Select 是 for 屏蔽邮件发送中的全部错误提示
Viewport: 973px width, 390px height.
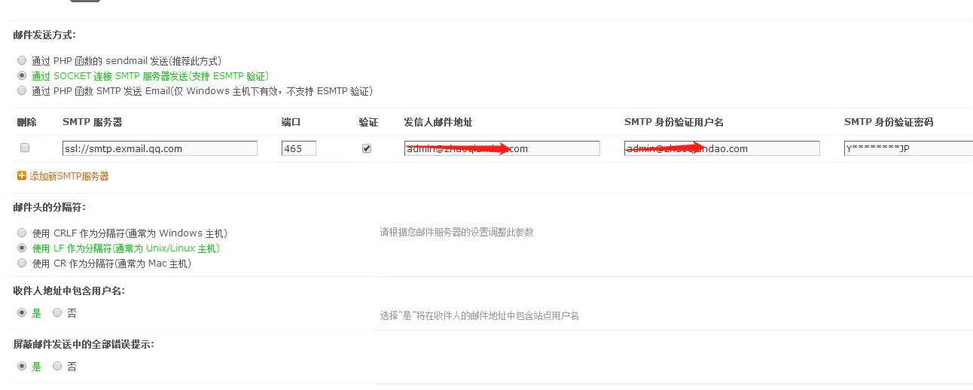pos(22,366)
